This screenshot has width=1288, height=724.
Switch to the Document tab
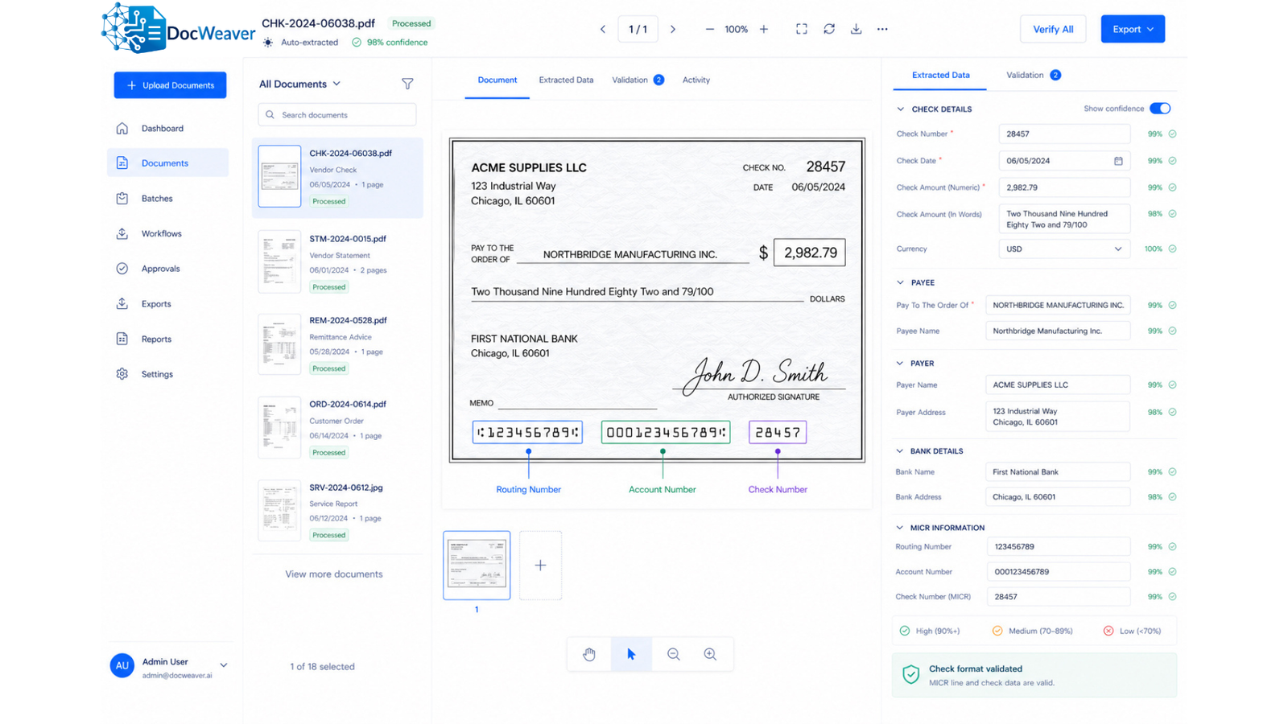[497, 80]
